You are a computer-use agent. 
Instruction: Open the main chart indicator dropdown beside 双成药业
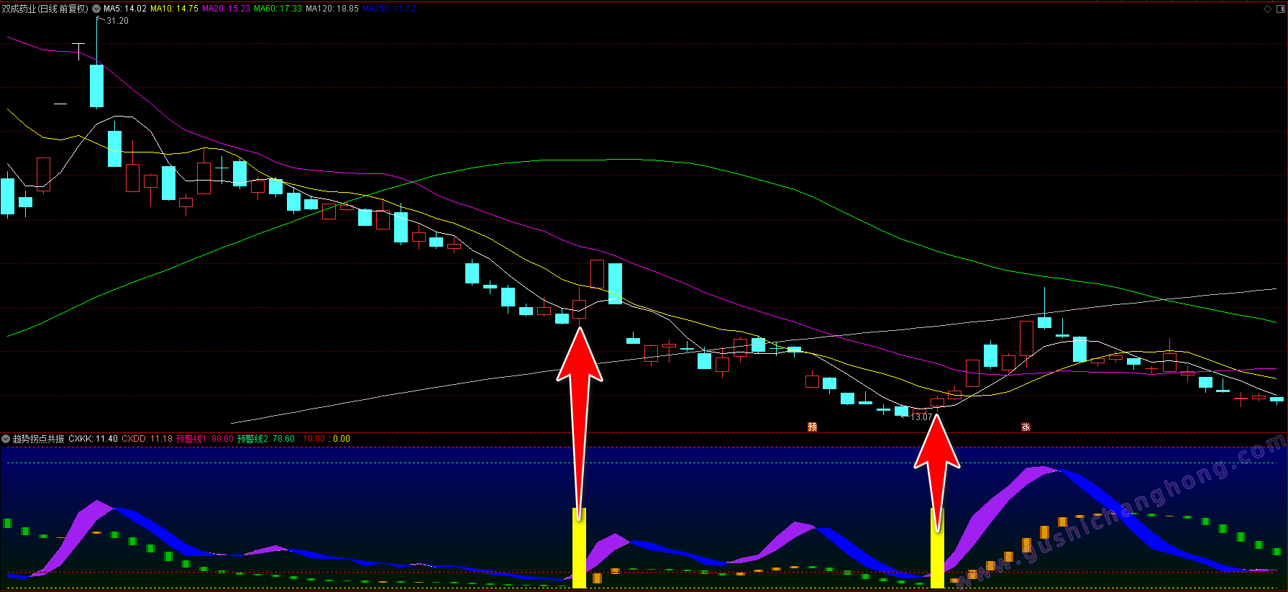click(x=96, y=9)
